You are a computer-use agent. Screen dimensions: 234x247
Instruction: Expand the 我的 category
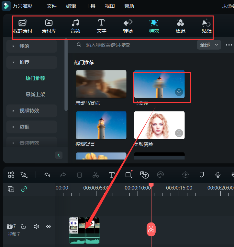pyautogui.click(x=32, y=46)
